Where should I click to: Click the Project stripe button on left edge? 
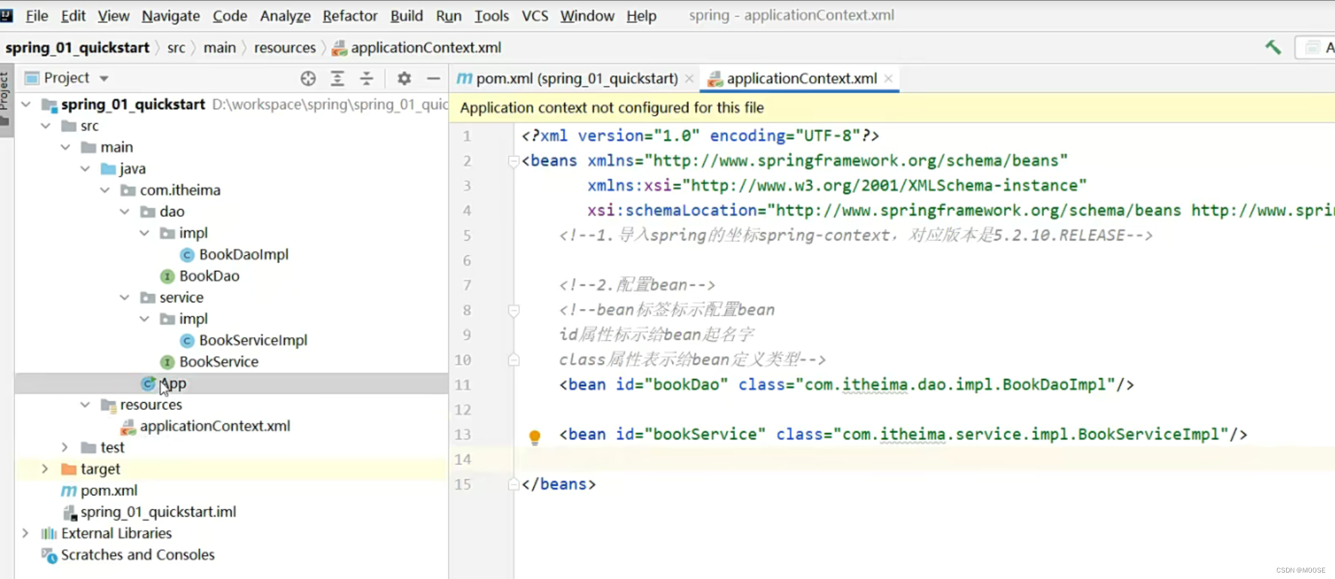tap(6, 90)
